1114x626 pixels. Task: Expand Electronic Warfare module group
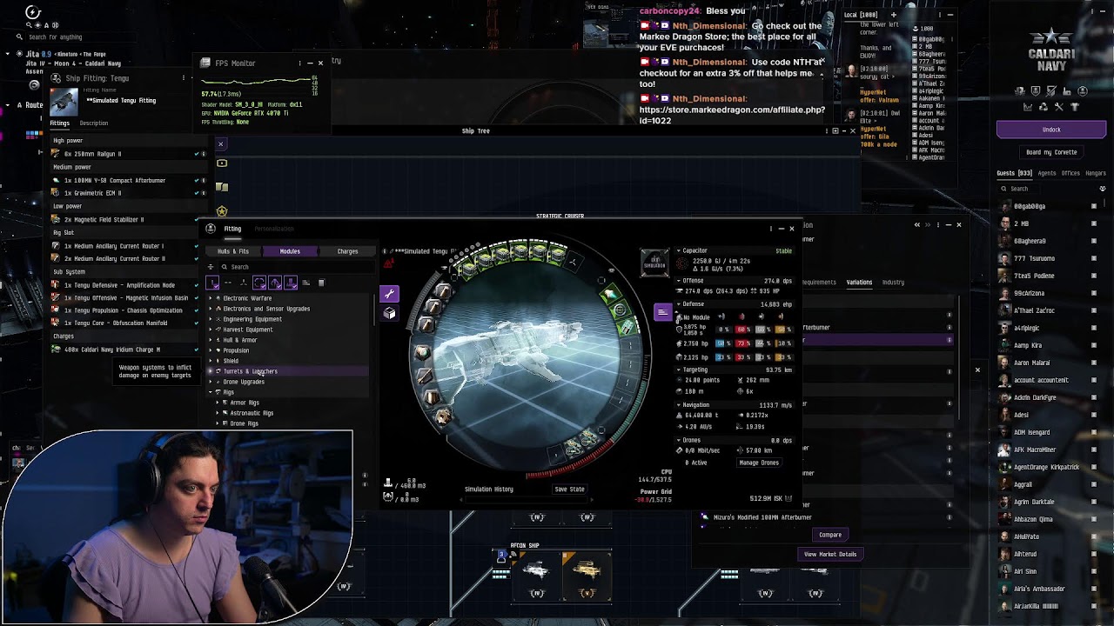[x=211, y=298]
